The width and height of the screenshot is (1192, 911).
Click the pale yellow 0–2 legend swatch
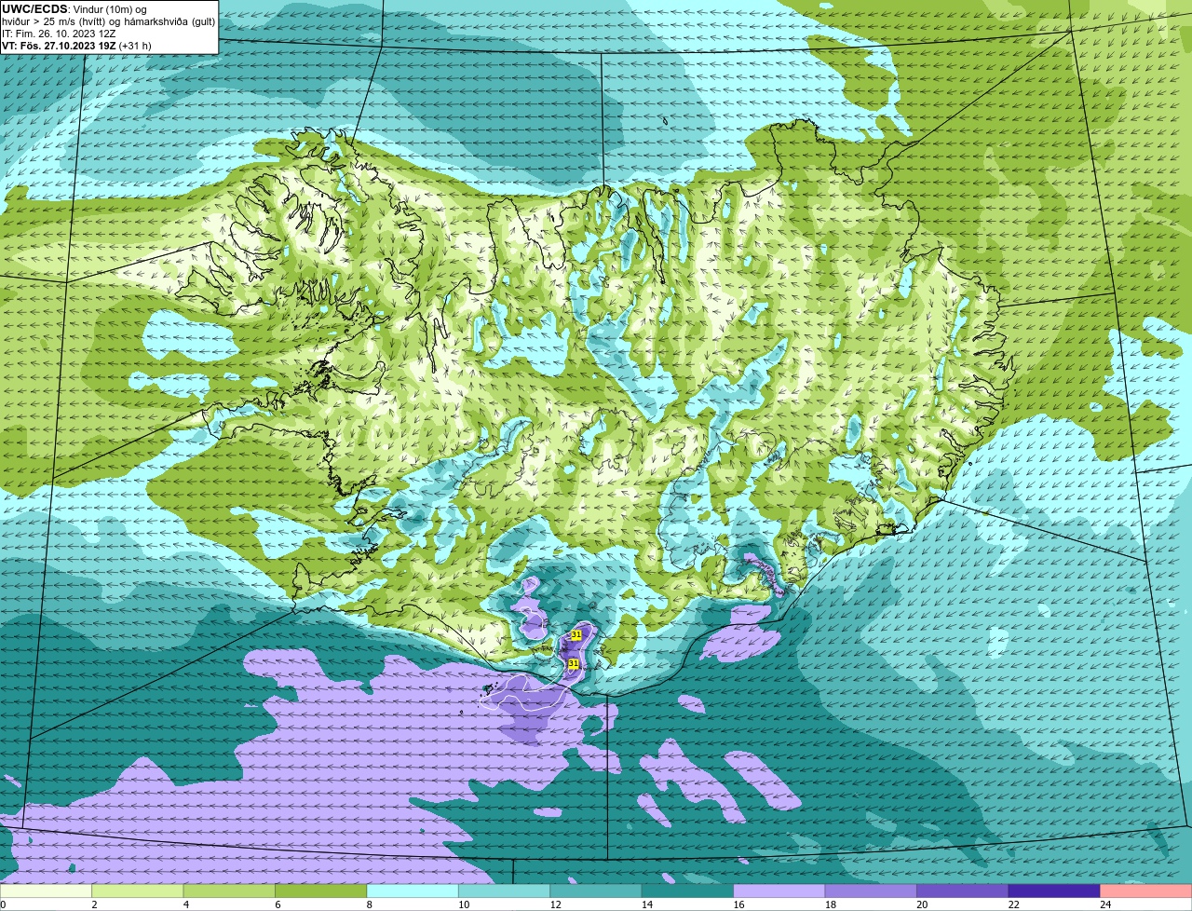coord(46,891)
